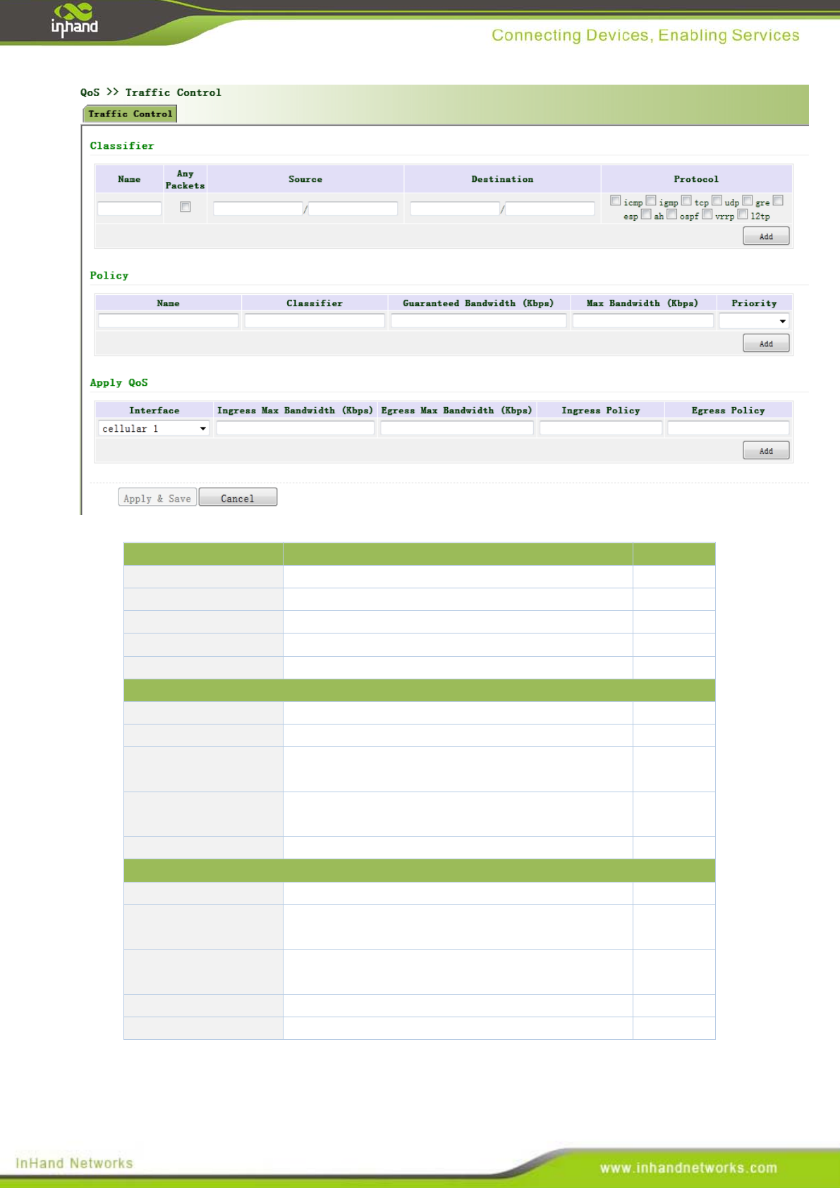Click the Protocol column header
Screen dimensions: 840x1188
tap(696, 179)
